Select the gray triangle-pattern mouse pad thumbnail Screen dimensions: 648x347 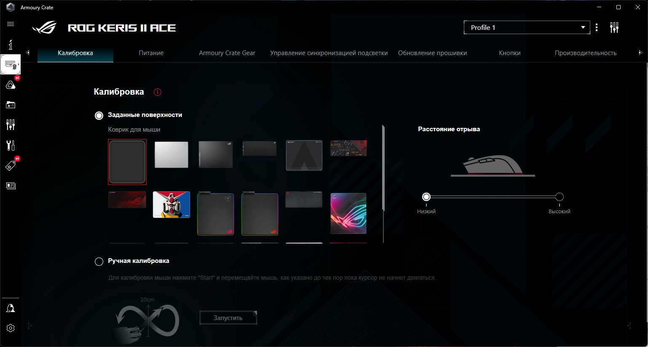[x=304, y=156]
